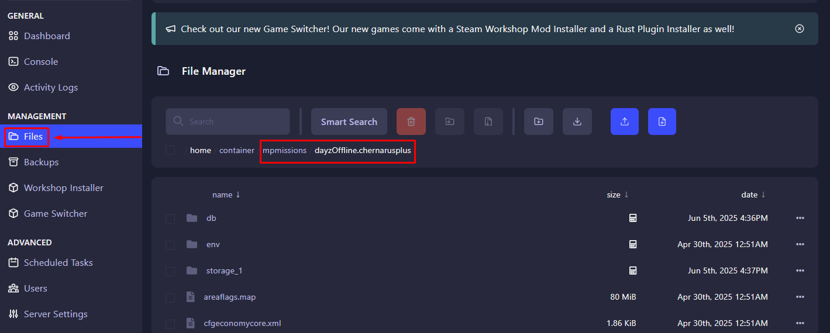
Task: Click the move files icon button
Action: [x=450, y=122]
